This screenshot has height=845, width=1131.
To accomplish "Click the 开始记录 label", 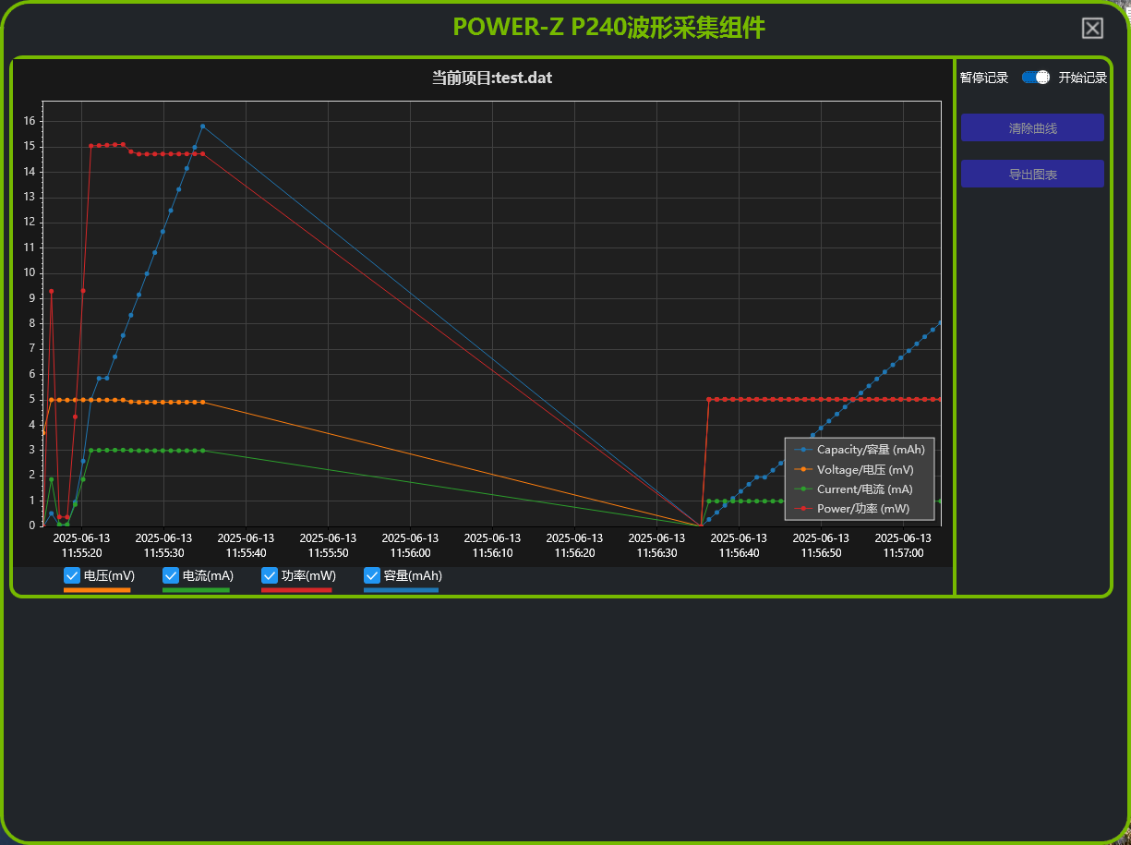I will [x=1082, y=78].
